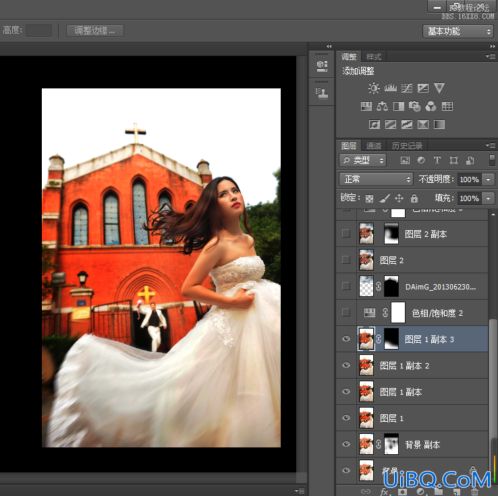Filter layers by shape layers
Image resolution: width=498 pixels, height=496 pixels.
point(454,161)
